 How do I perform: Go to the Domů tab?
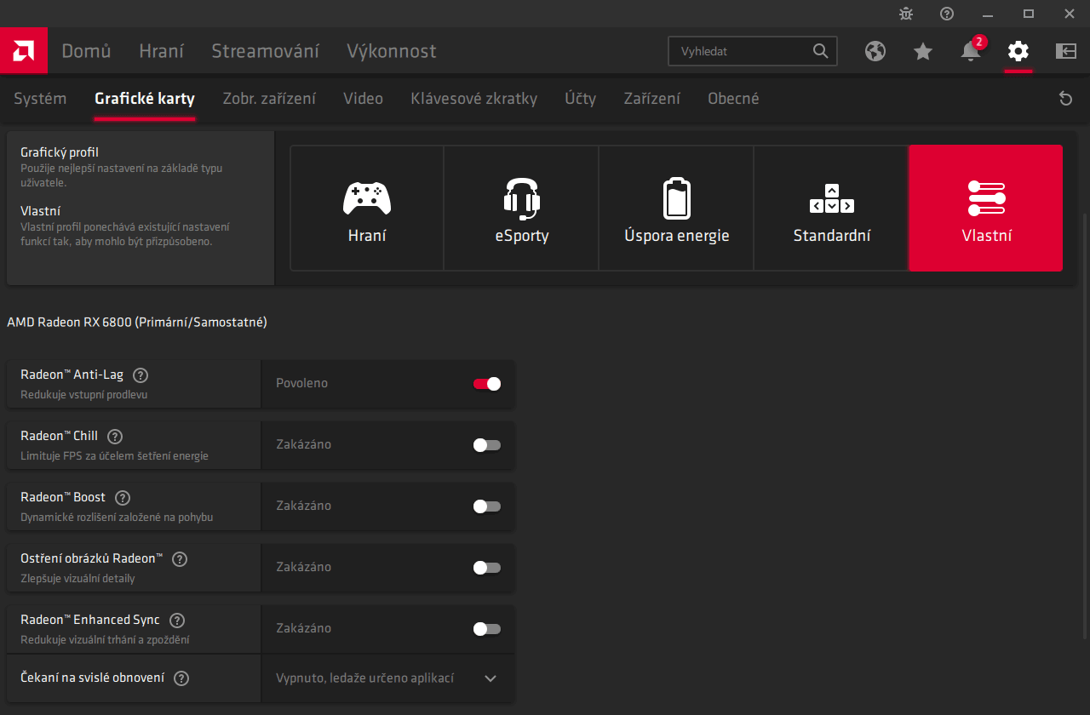[x=86, y=51]
